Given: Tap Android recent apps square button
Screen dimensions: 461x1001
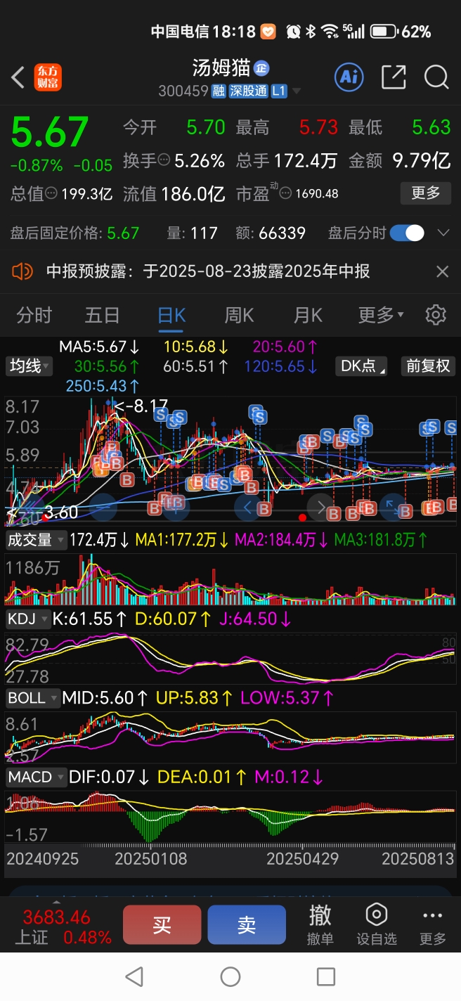Looking at the screenshot, I should (326, 976).
